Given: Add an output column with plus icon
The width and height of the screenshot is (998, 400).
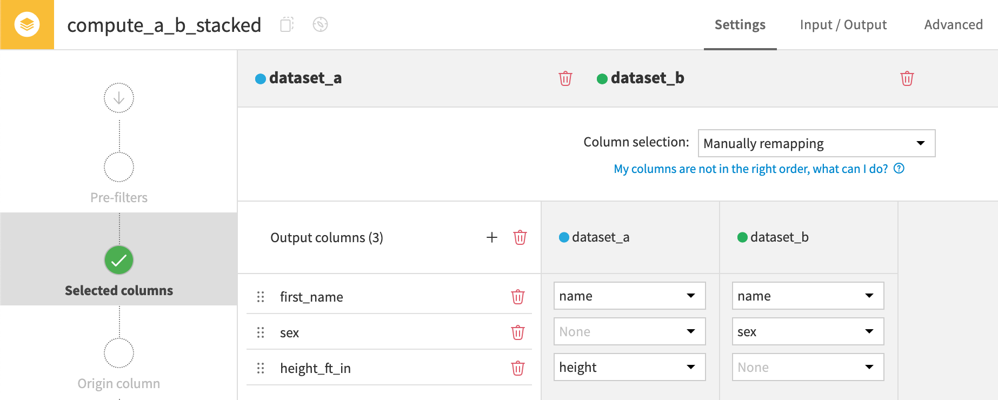Looking at the screenshot, I should coord(492,237).
